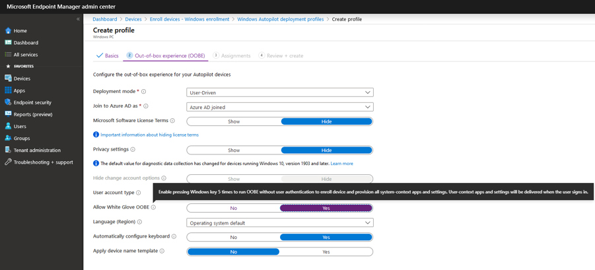This screenshot has height=270, width=595.
Task: Switch to the Basics tab
Action: point(108,55)
